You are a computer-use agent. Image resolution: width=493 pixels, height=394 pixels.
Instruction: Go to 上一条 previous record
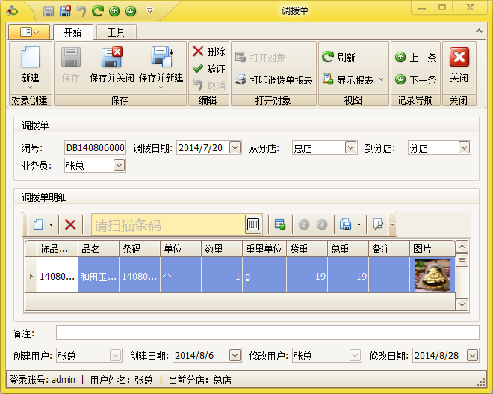[x=415, y=58]
